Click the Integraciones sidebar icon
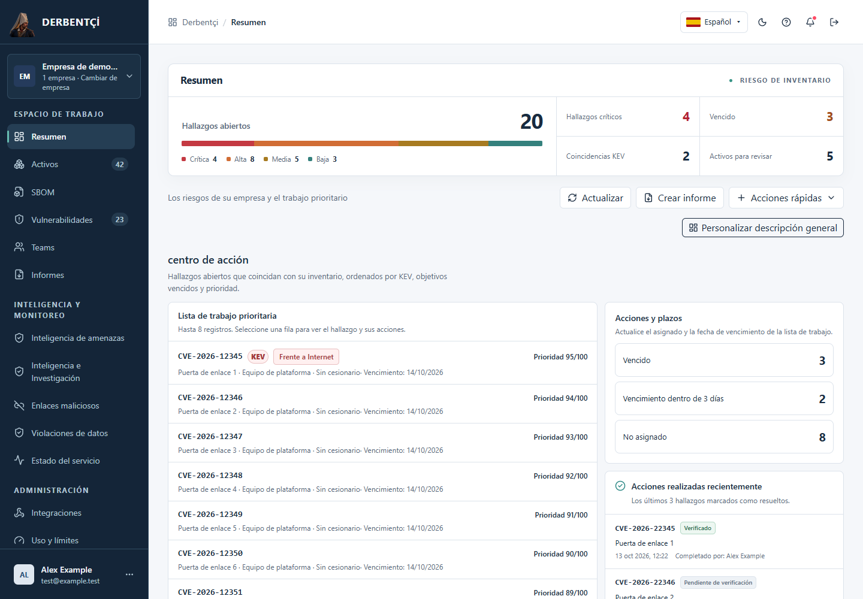Screen dimensions: 863x599 [19, 513]
